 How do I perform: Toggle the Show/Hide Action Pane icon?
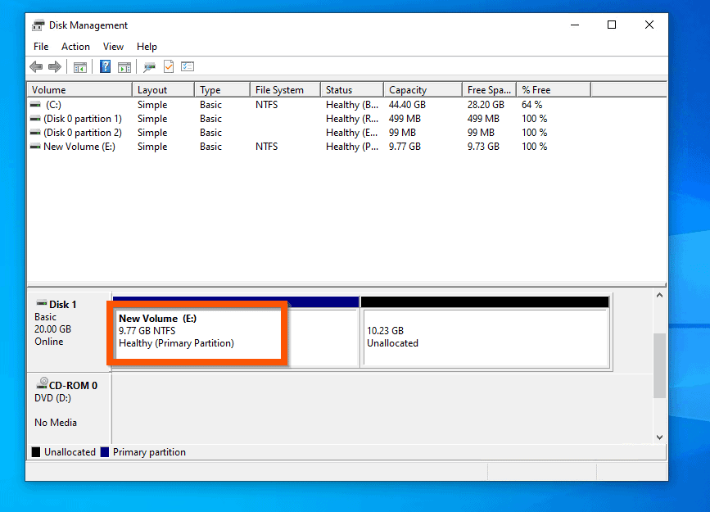coord(124,67)
